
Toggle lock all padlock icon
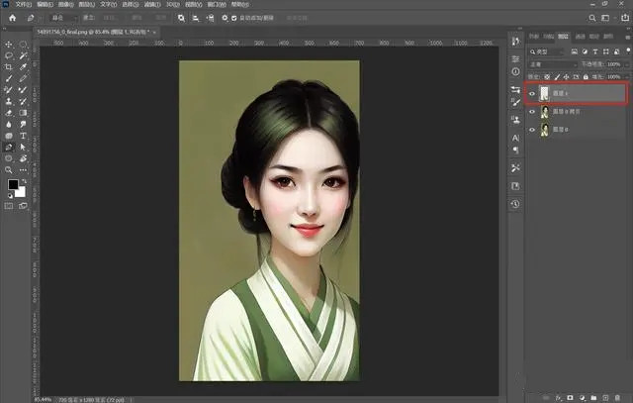(x=586, y=77)
